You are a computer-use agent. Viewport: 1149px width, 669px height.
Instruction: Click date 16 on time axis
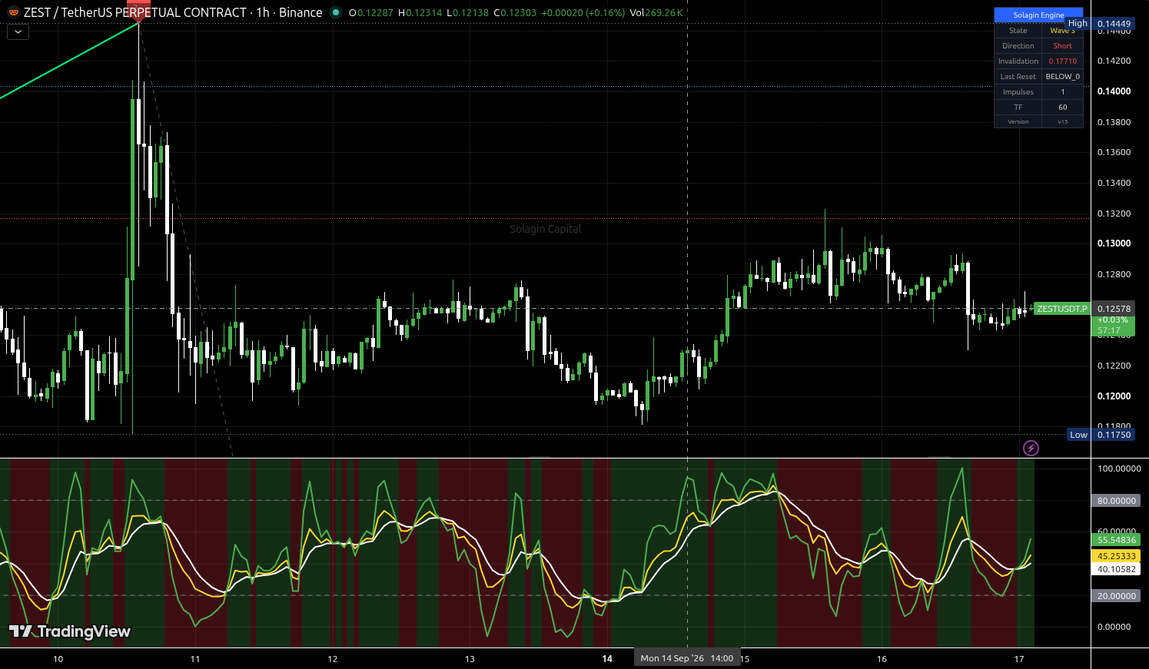pos(882,659)
